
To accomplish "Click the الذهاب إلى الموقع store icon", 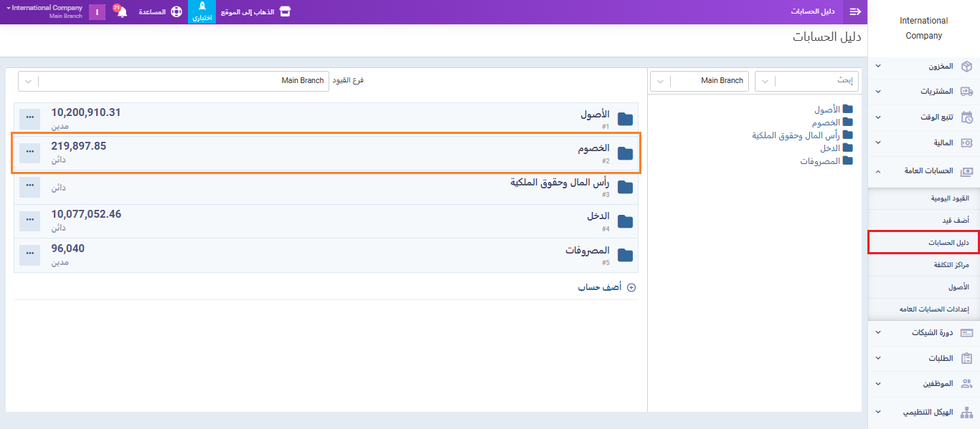I will 285,12.
